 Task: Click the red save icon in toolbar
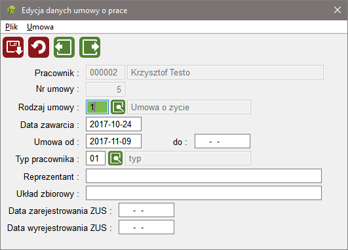pyautogui.click(x=13, y=47)
